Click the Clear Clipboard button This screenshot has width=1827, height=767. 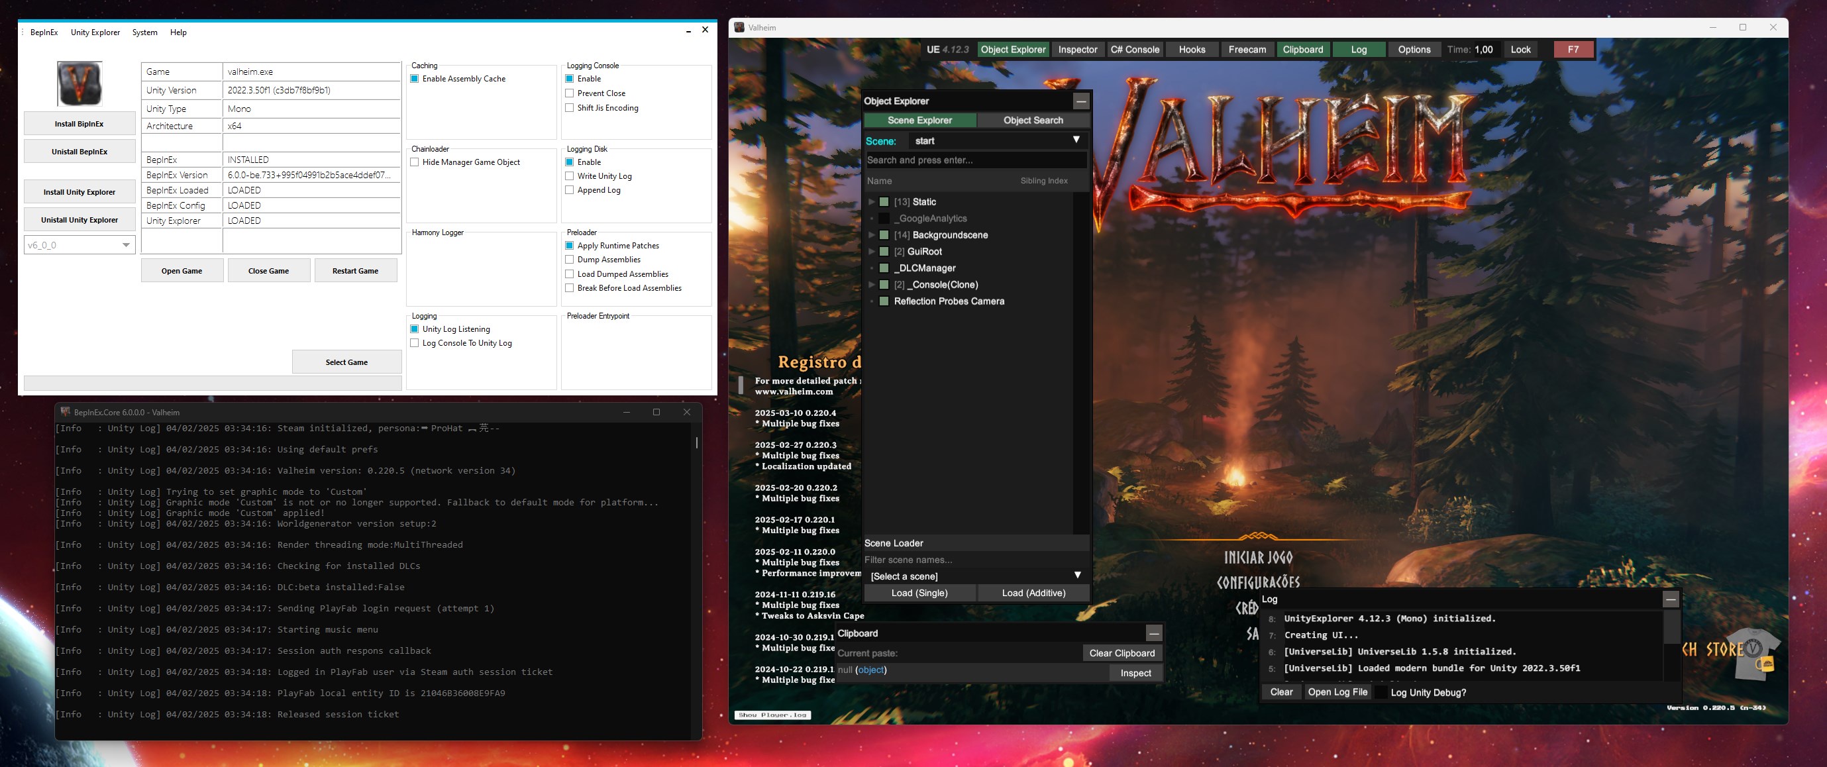point(1122,654)
